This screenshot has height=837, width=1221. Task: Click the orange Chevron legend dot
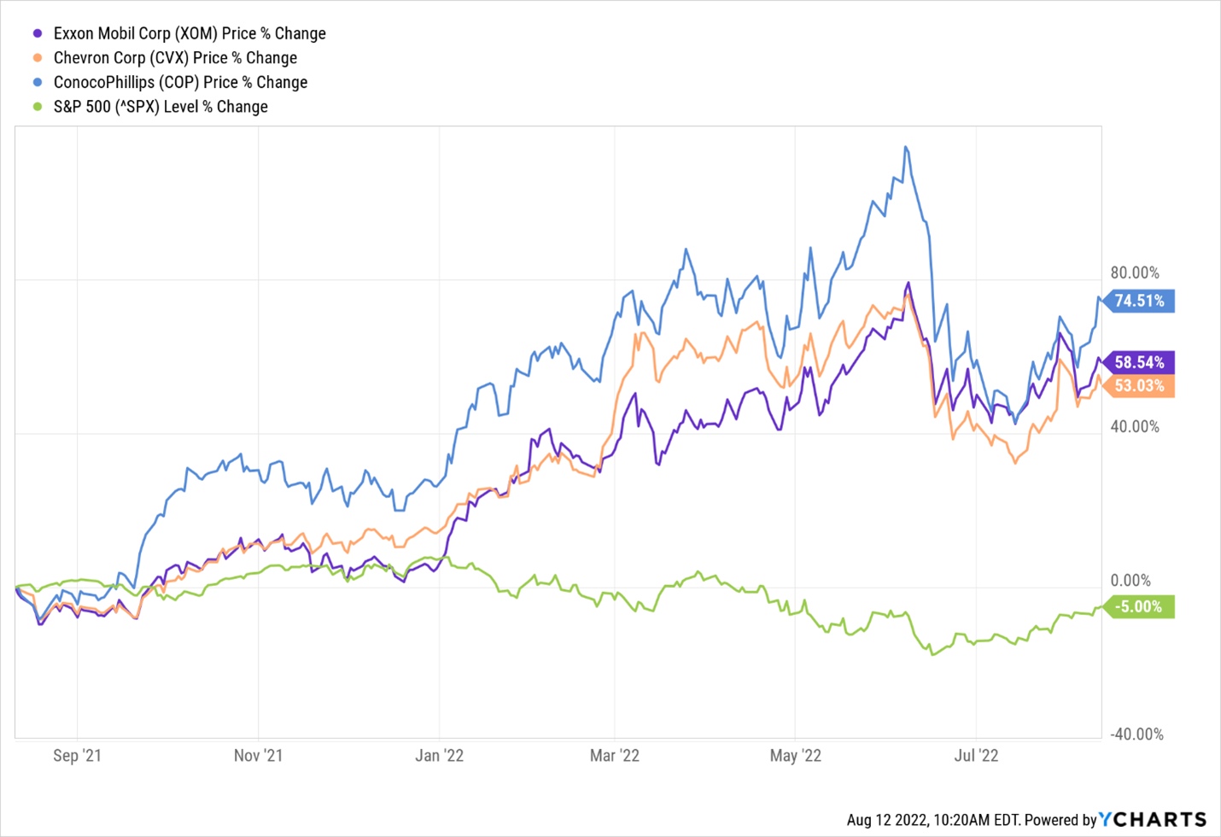[37, 58]
